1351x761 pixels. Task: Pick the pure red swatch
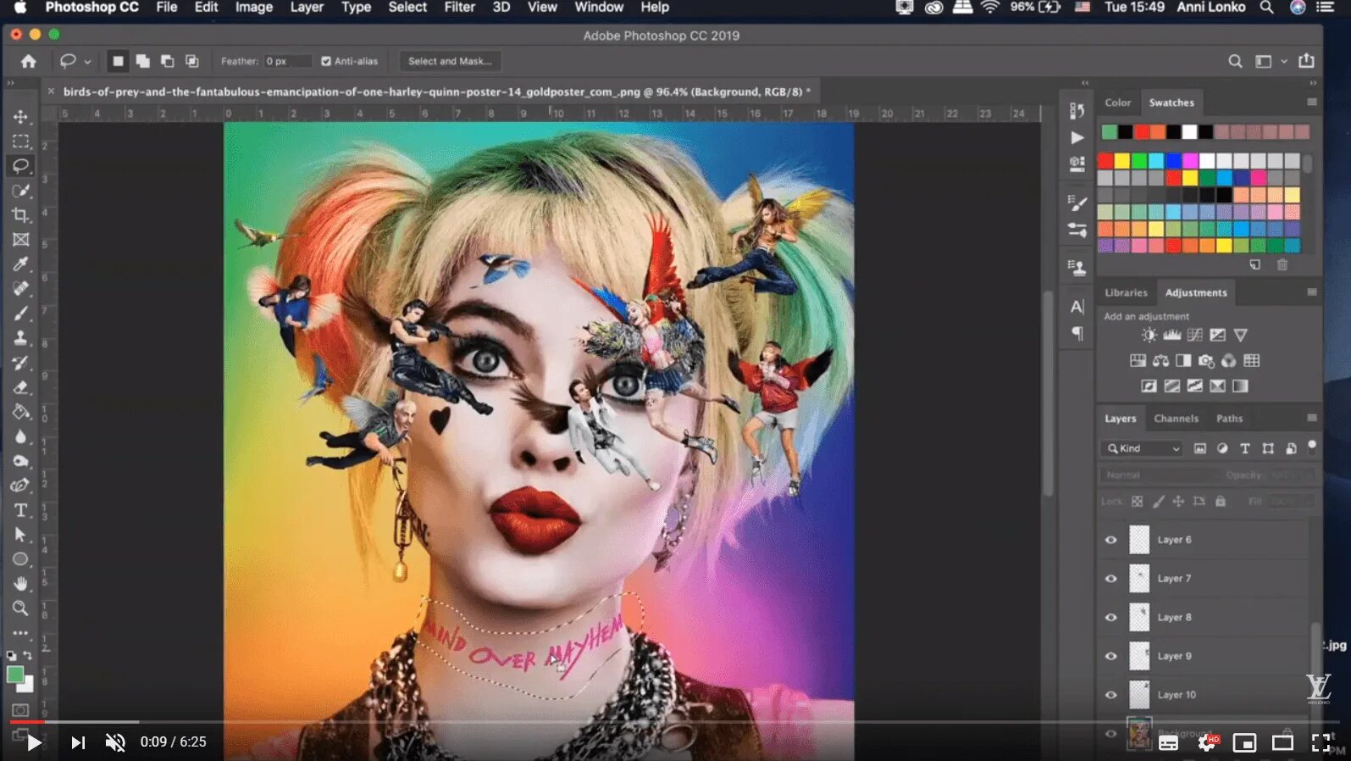point(1105,160)
